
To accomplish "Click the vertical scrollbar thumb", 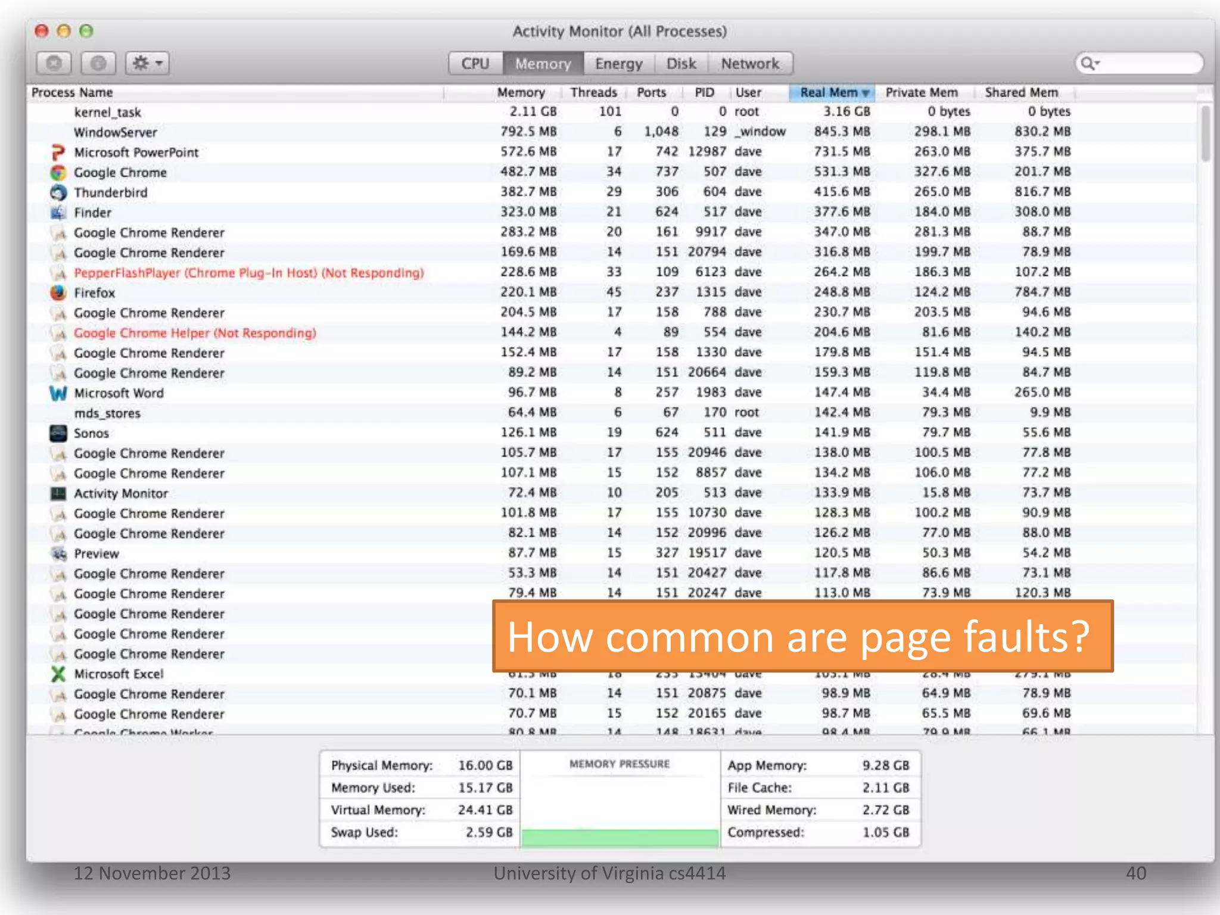I will tap(1205, 134).
